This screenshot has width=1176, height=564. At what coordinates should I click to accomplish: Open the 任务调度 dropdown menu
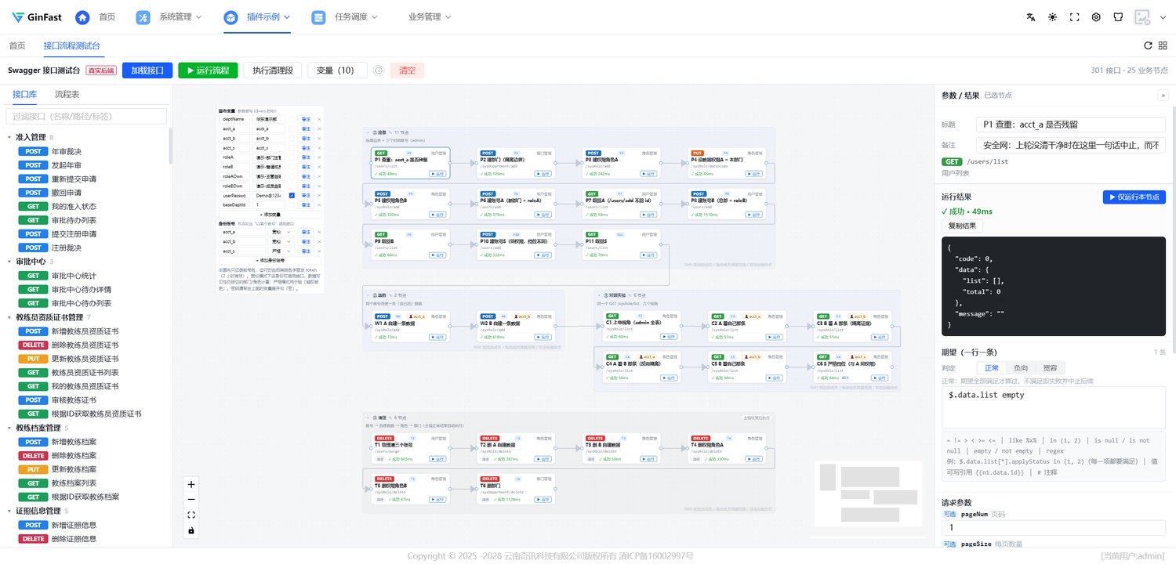point(345,17)
